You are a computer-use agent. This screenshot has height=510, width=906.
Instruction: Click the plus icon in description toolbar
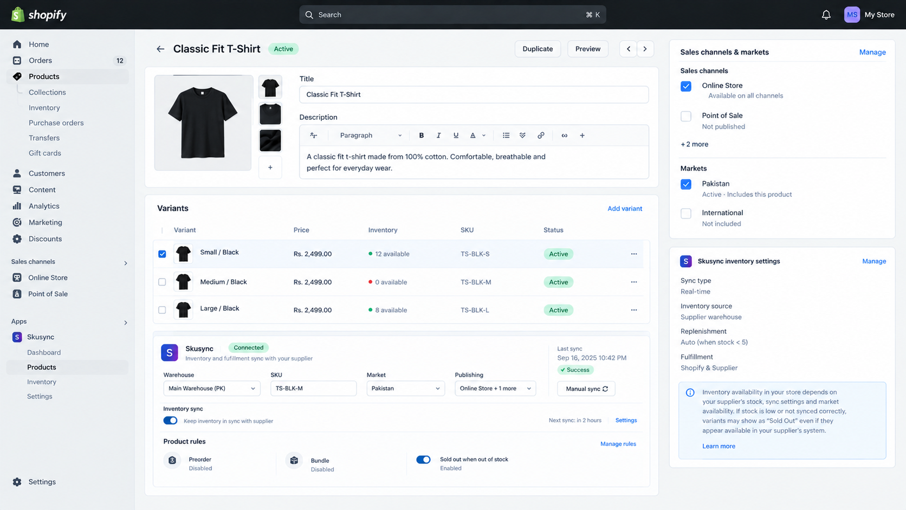pyautogui.click(x=583, y=135)
